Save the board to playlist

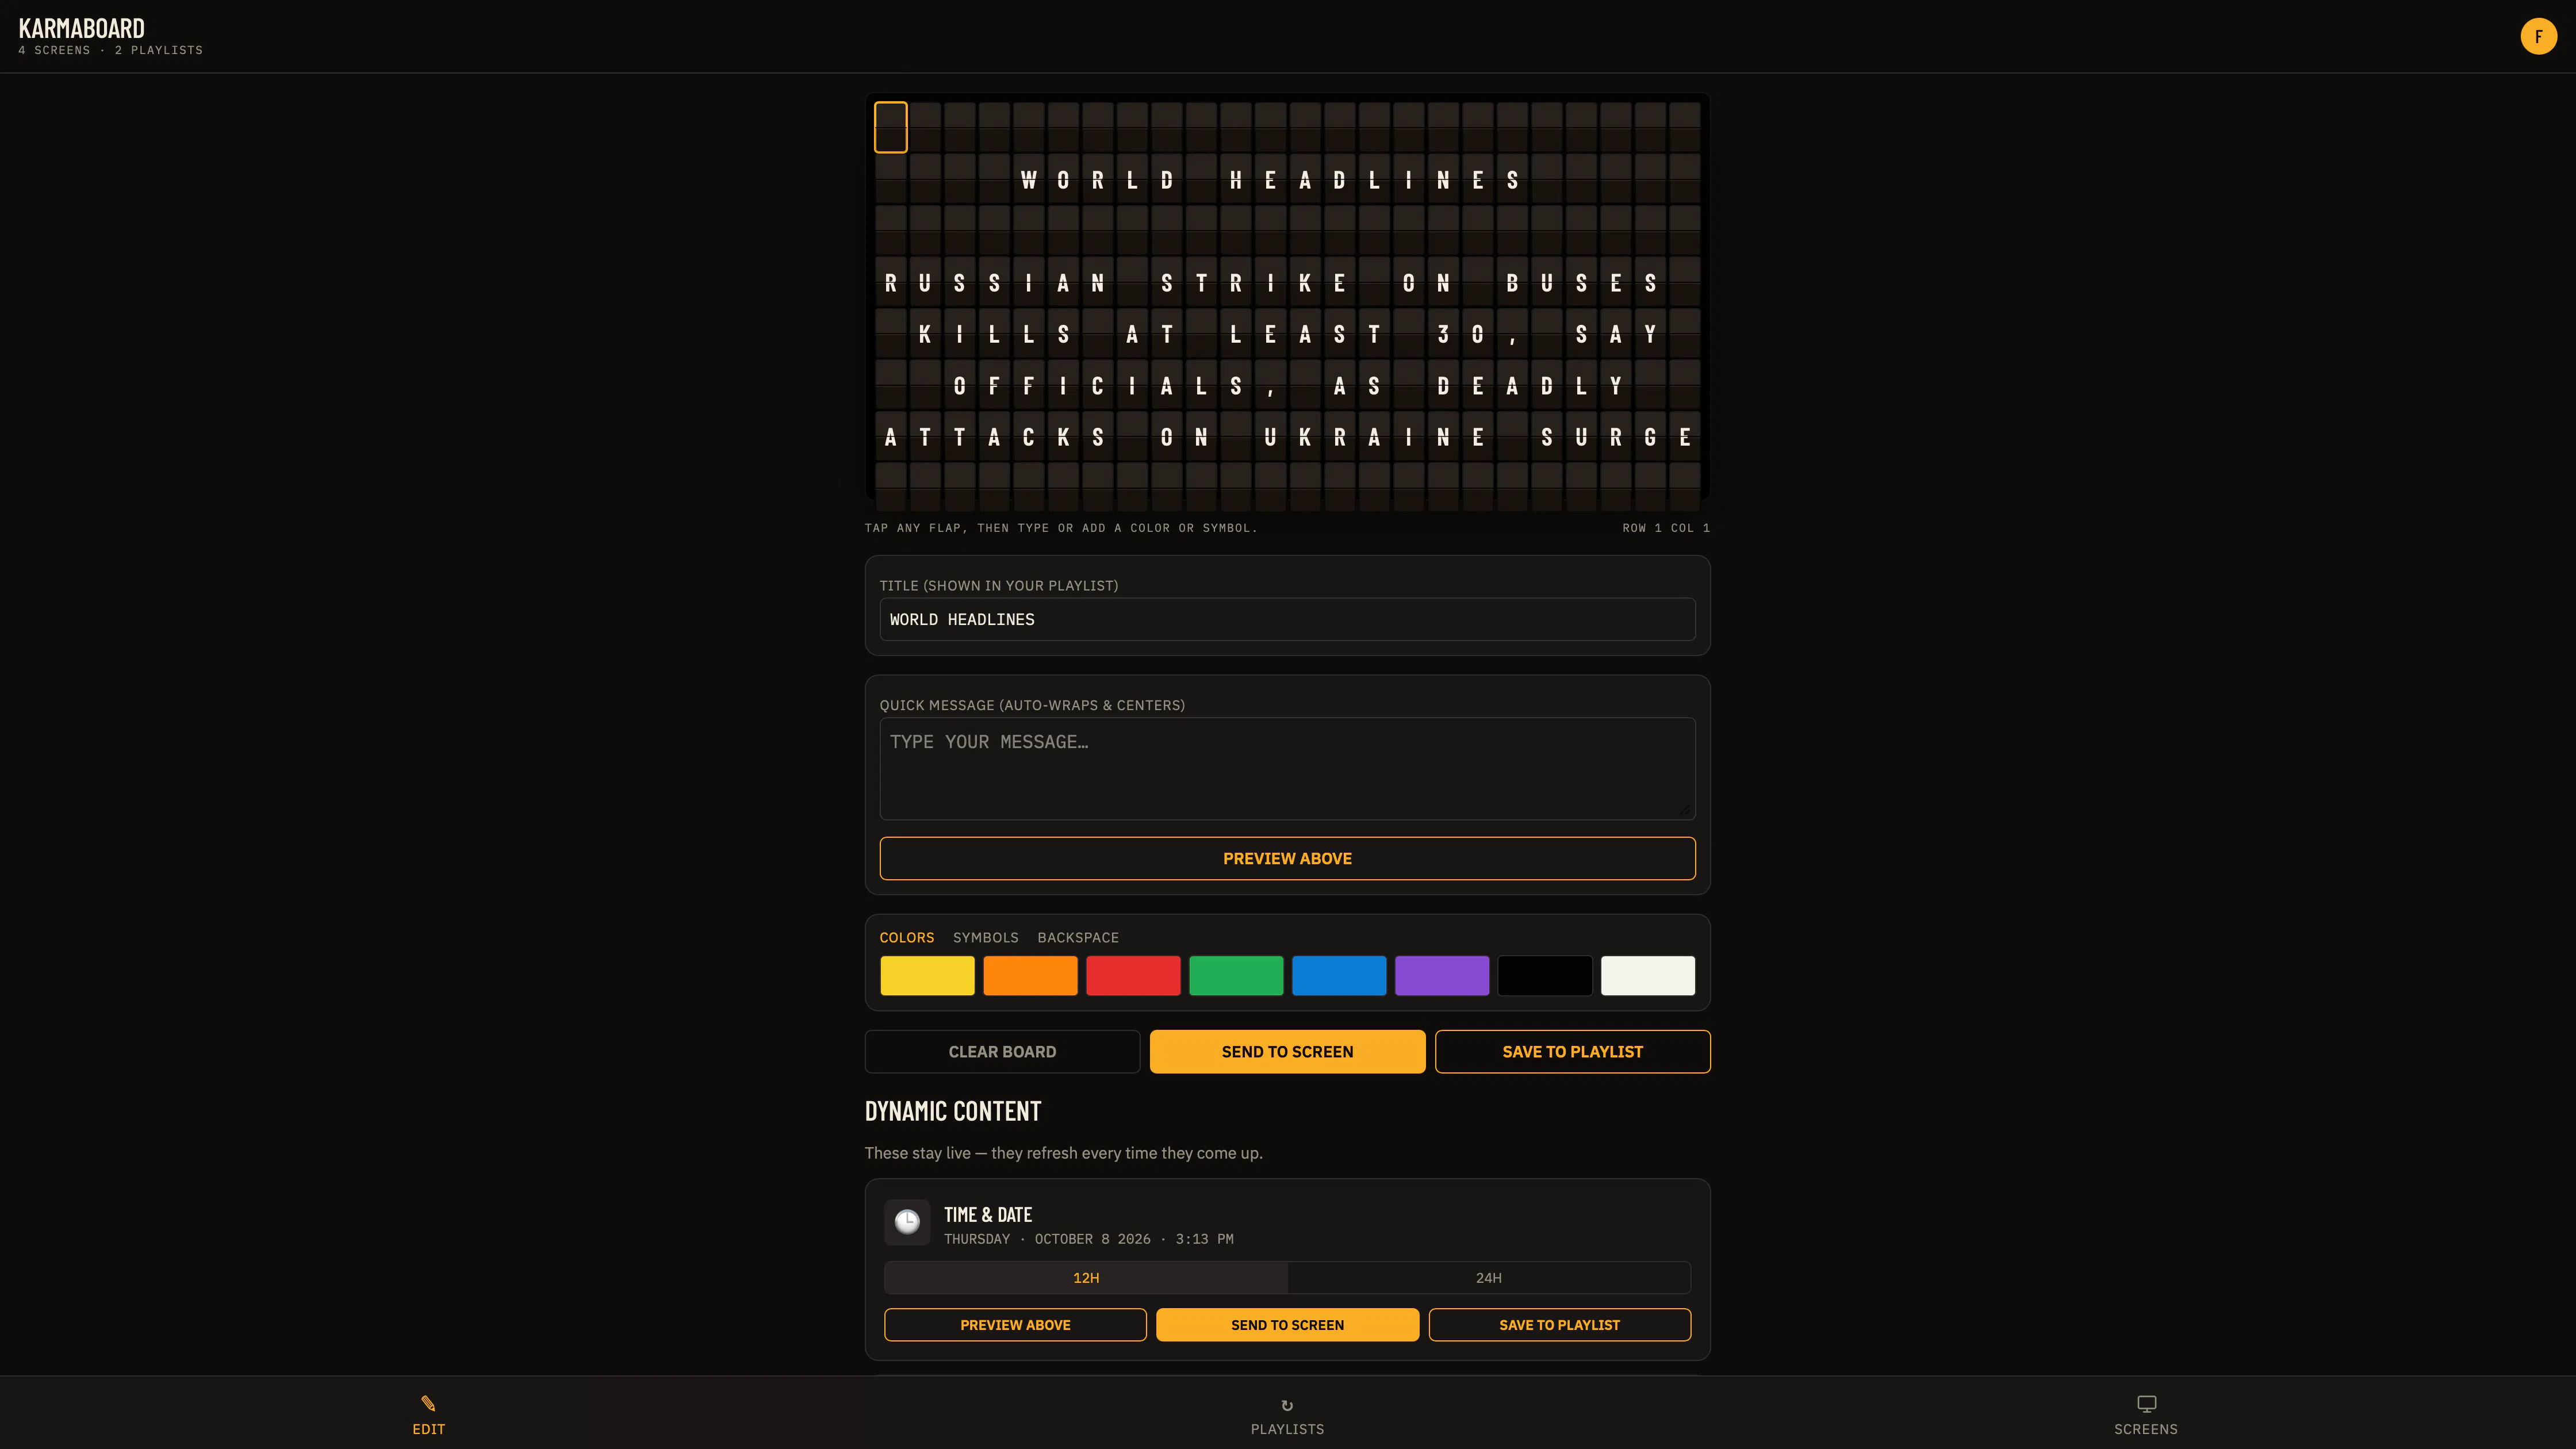tap(1572, 1052)
